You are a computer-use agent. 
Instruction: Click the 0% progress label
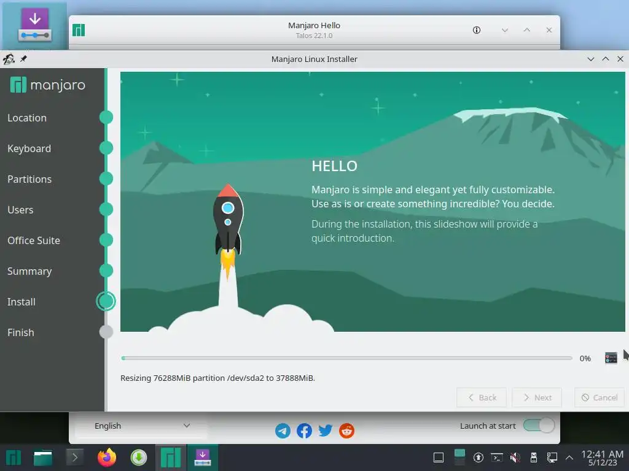pos(585,358)
